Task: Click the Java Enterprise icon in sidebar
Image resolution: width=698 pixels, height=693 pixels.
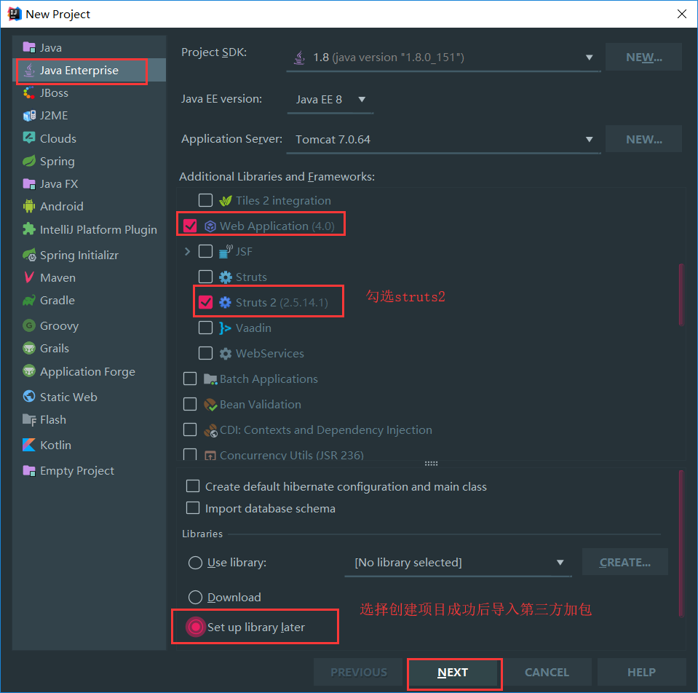Action: (29, 70)
